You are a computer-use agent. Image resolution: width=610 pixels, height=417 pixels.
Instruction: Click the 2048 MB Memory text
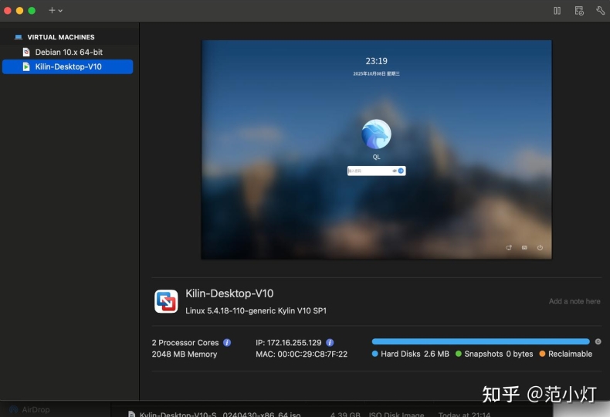tap(185, 354)
